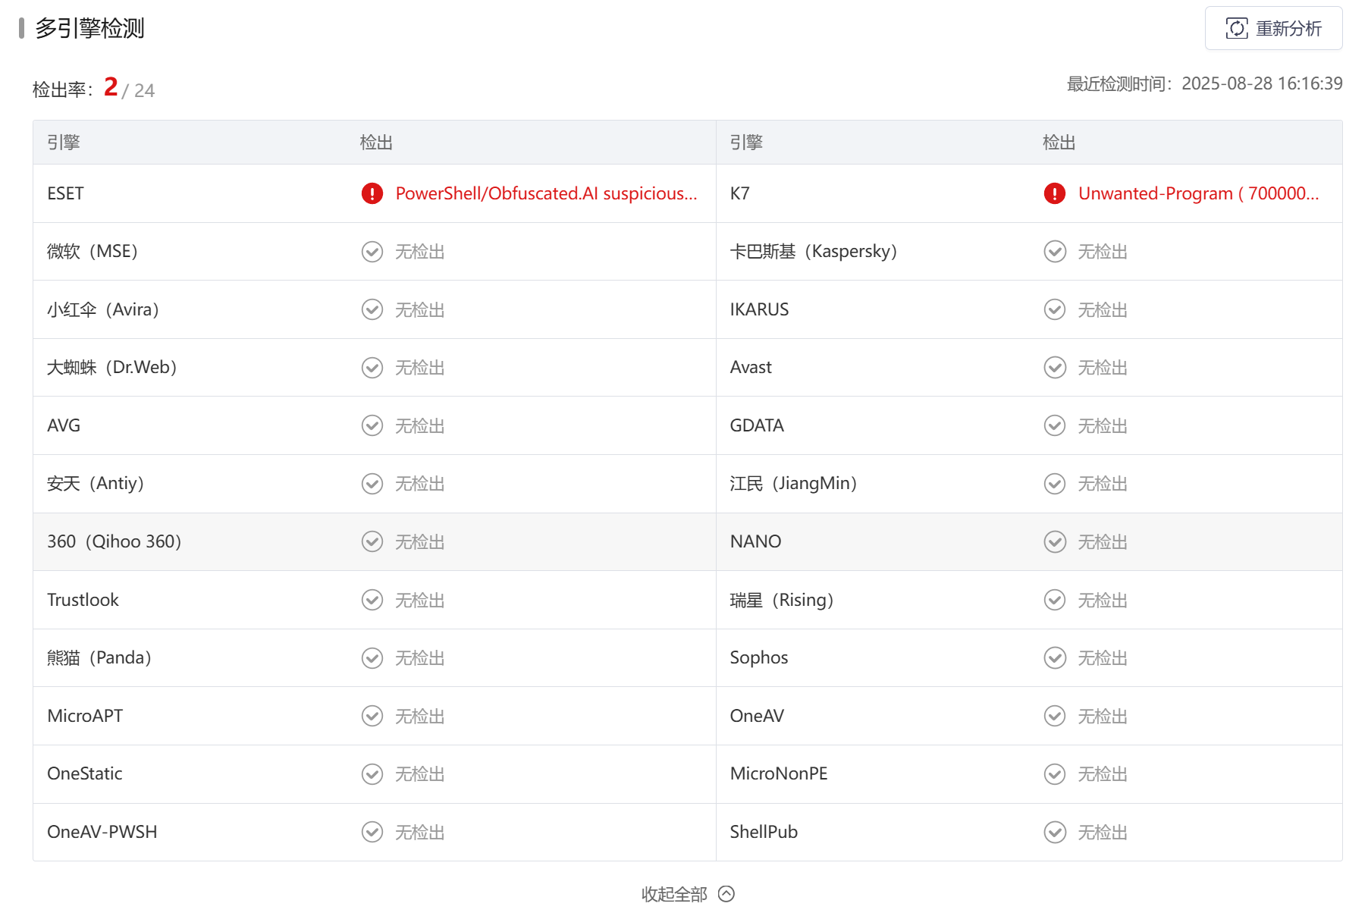This screenshot has width=1368, height=916.
Task: Select the 小红伞 (Avira) engine name
Action: [103, 309]
